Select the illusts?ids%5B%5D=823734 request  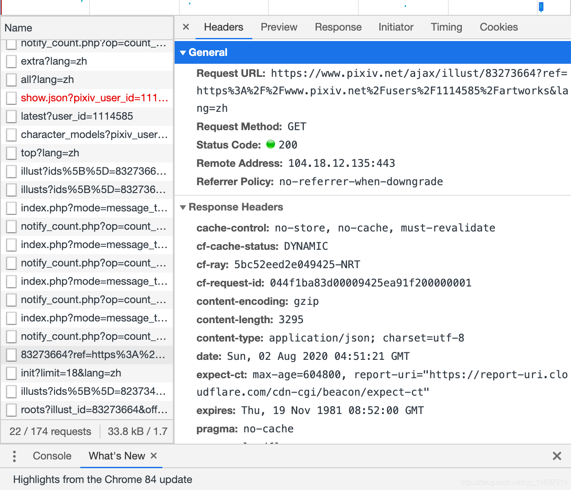(x=87, y=391)
